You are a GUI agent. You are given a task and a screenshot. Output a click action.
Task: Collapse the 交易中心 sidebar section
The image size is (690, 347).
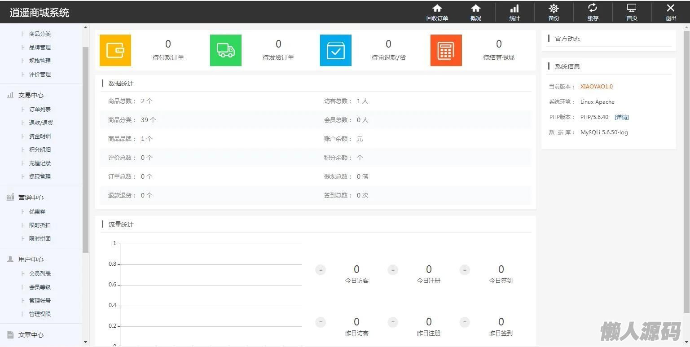[31, 95]
